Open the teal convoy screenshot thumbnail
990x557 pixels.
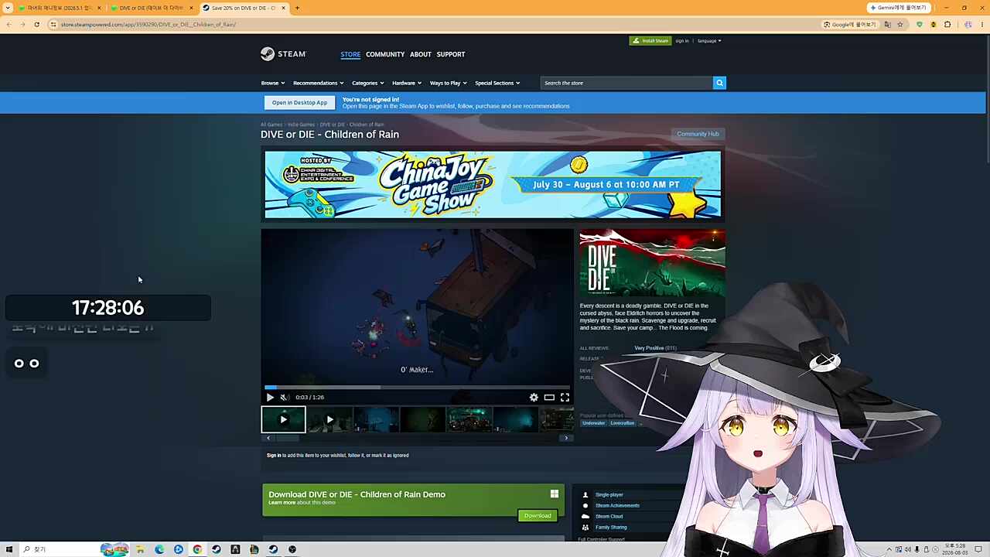pyautogui.click(x=469, y=419)
